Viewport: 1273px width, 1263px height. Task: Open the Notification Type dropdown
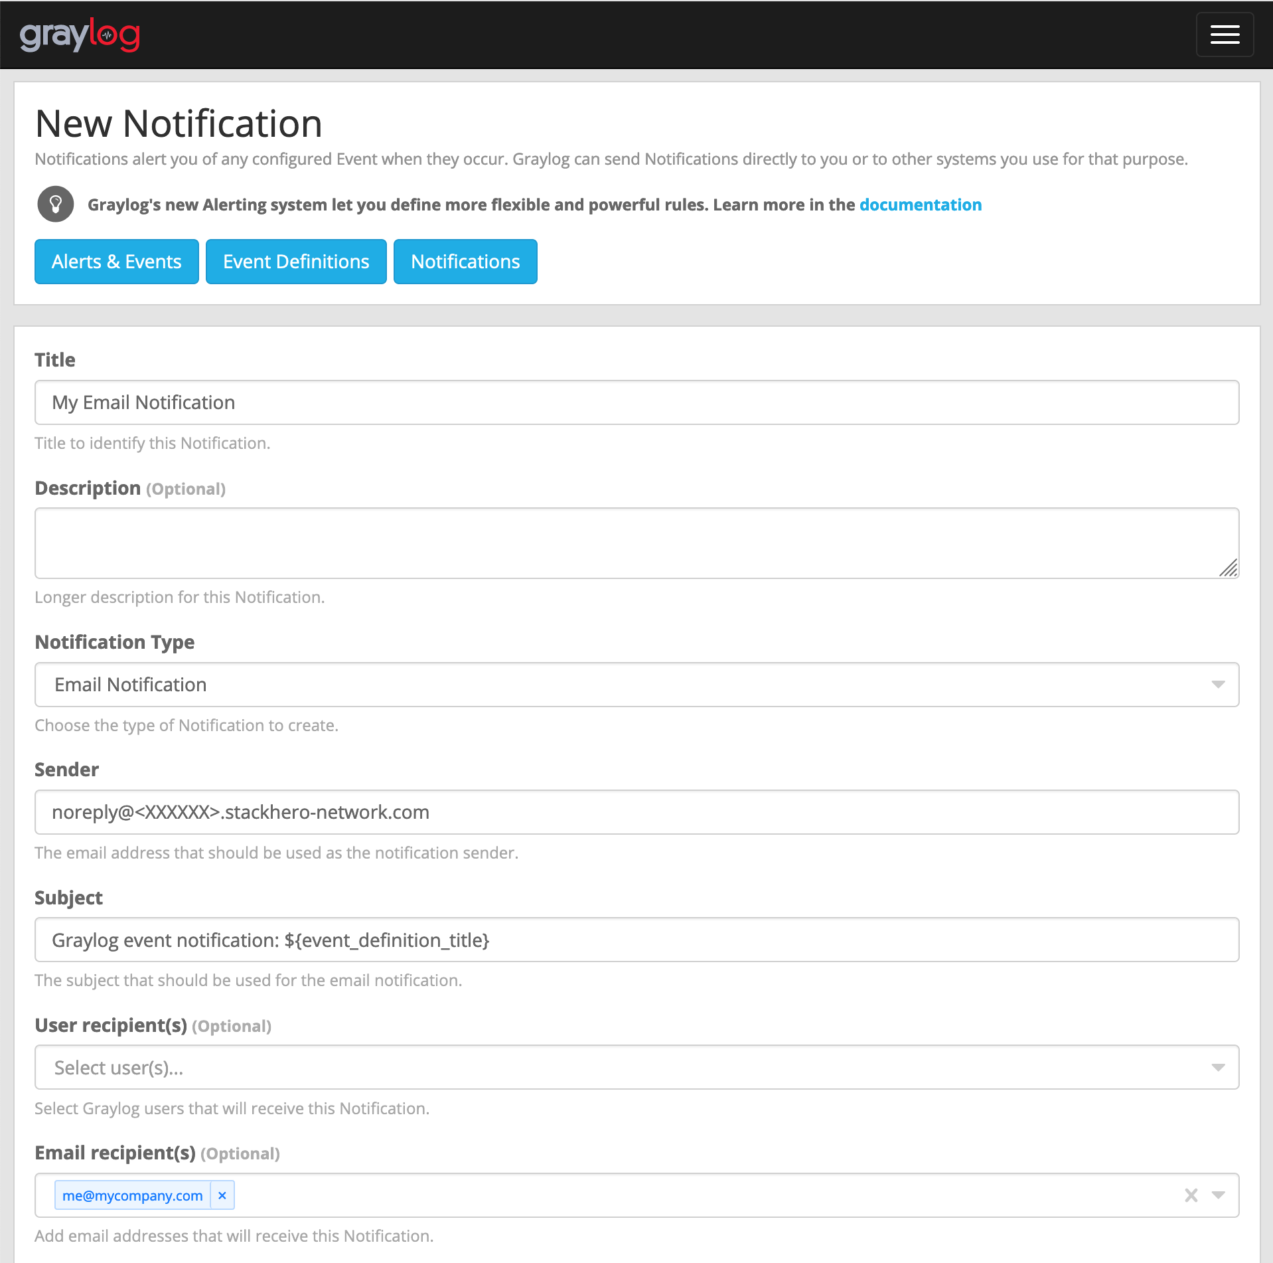pos(1219,684)
